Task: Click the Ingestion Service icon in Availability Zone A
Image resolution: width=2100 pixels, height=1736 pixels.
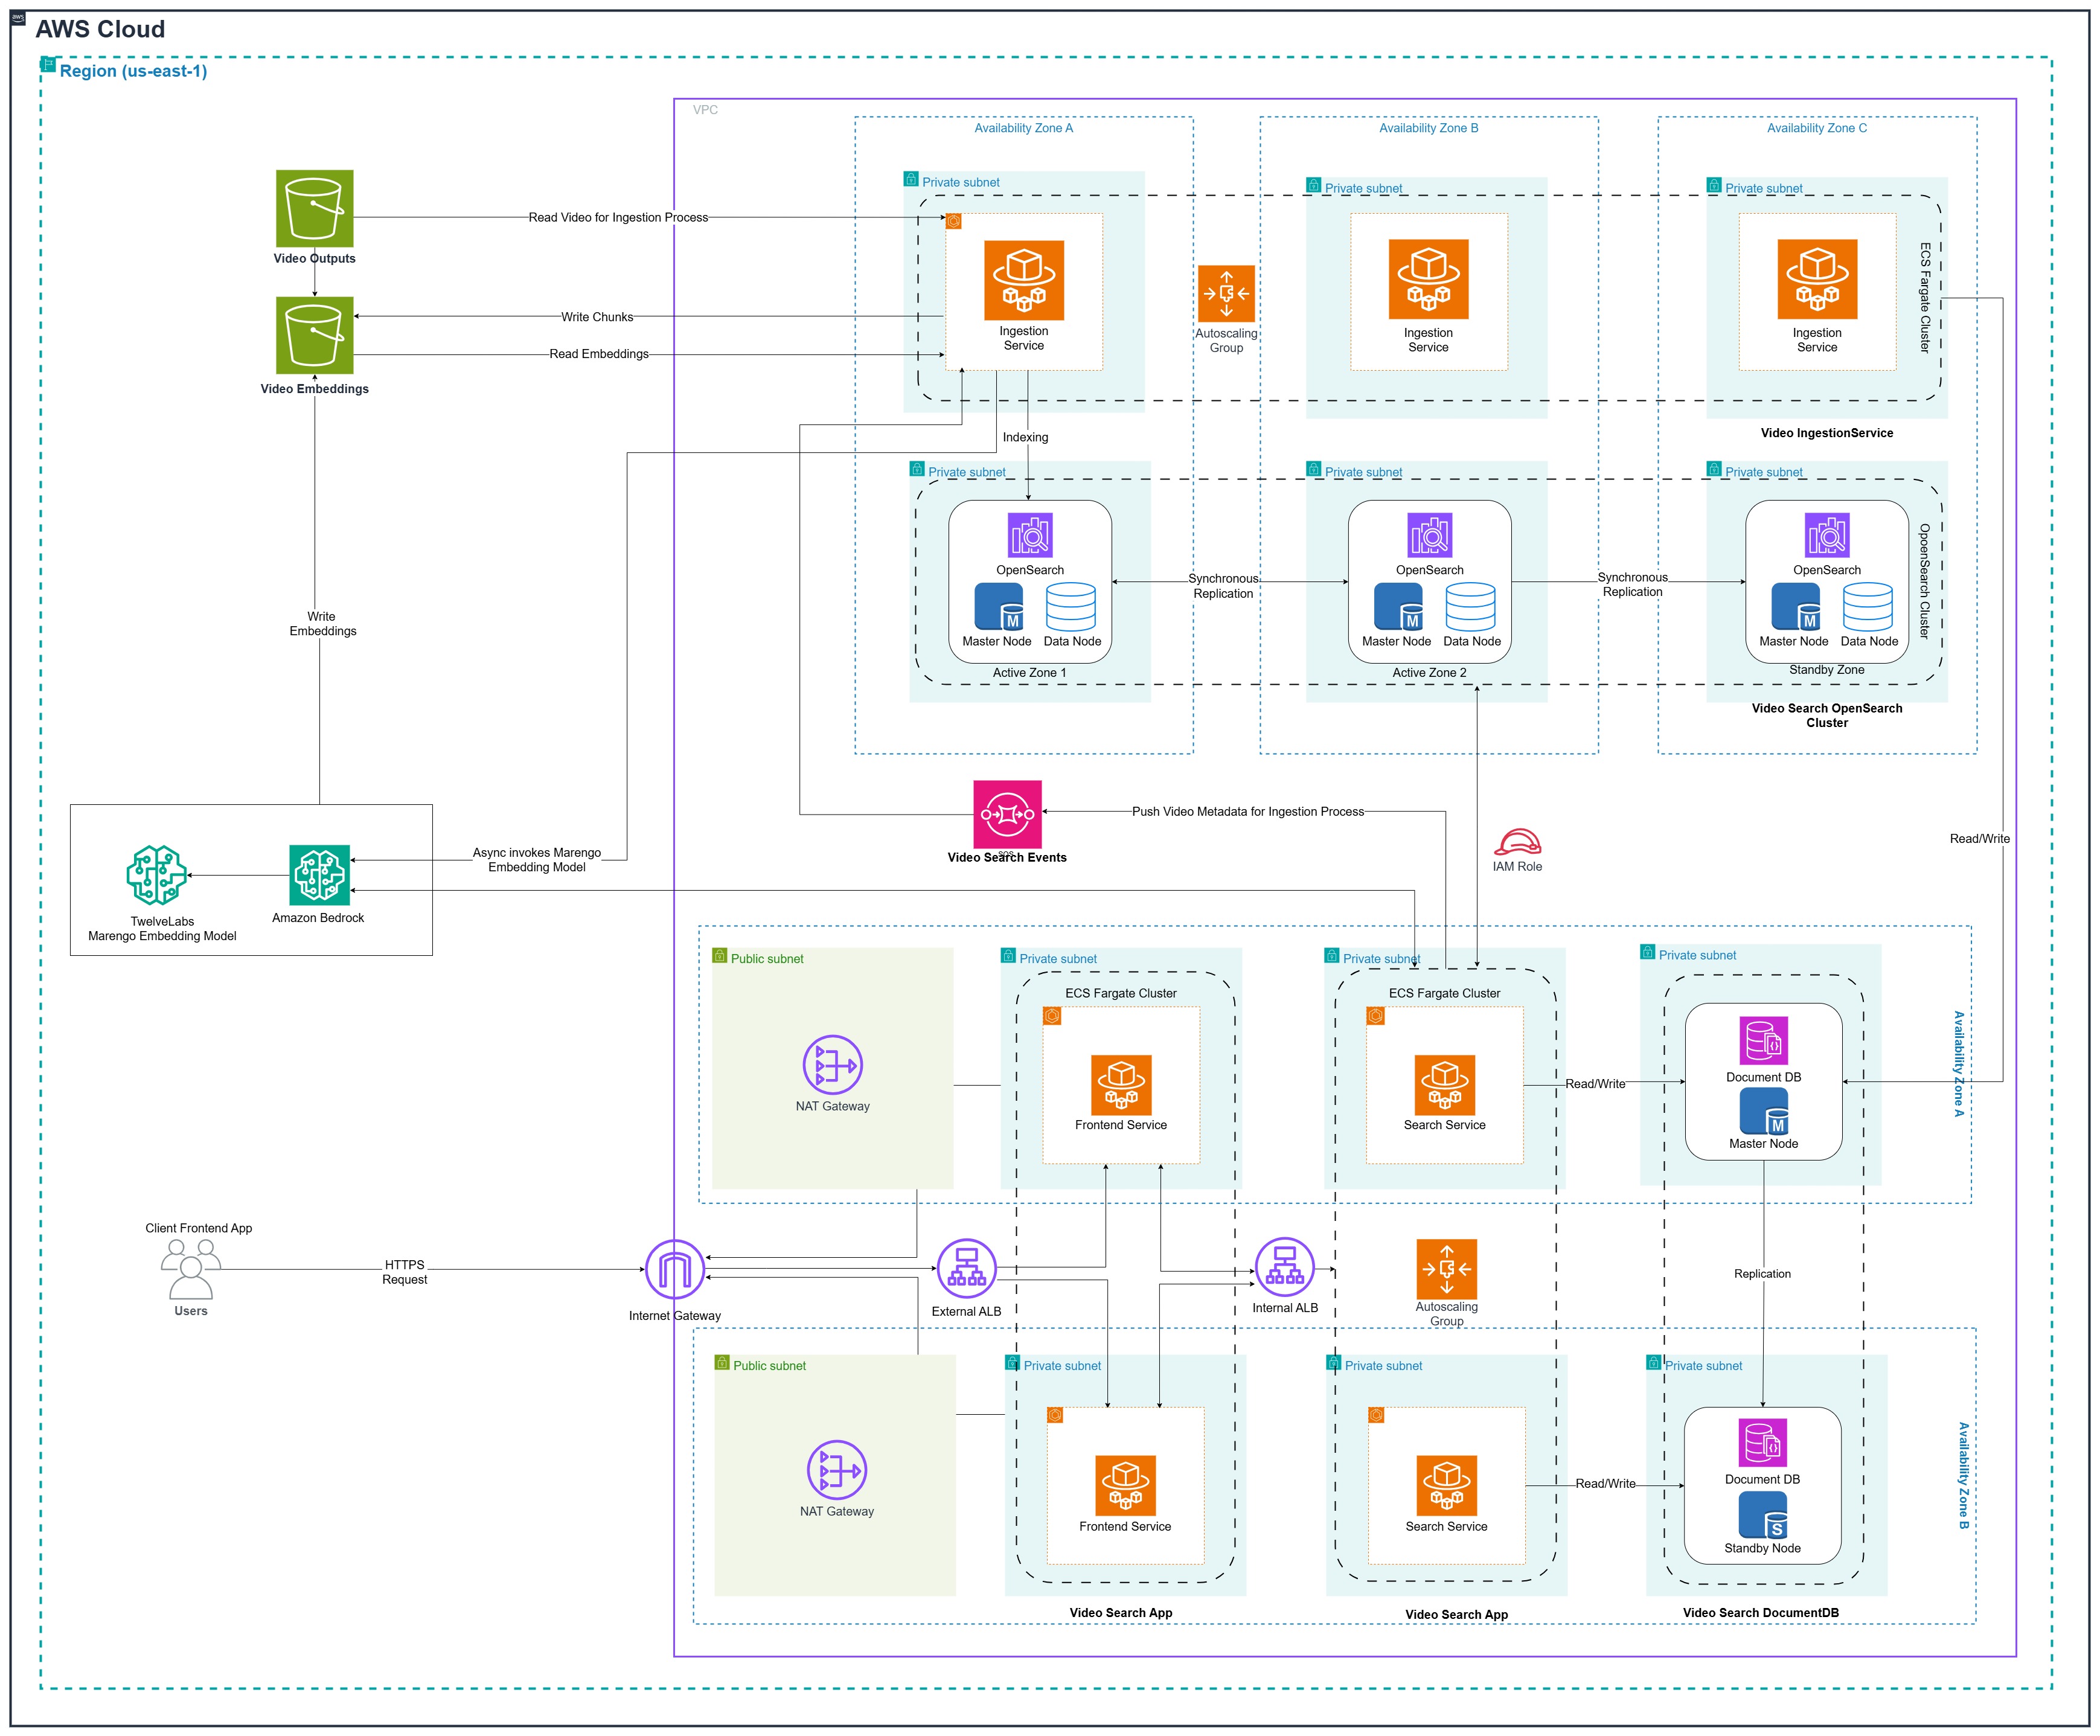Action: (1024, 280)
